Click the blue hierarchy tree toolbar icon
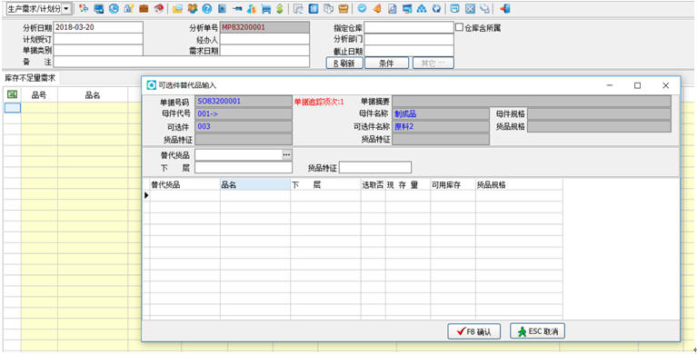Screen dimensions: 697x354 coord(422,8)
